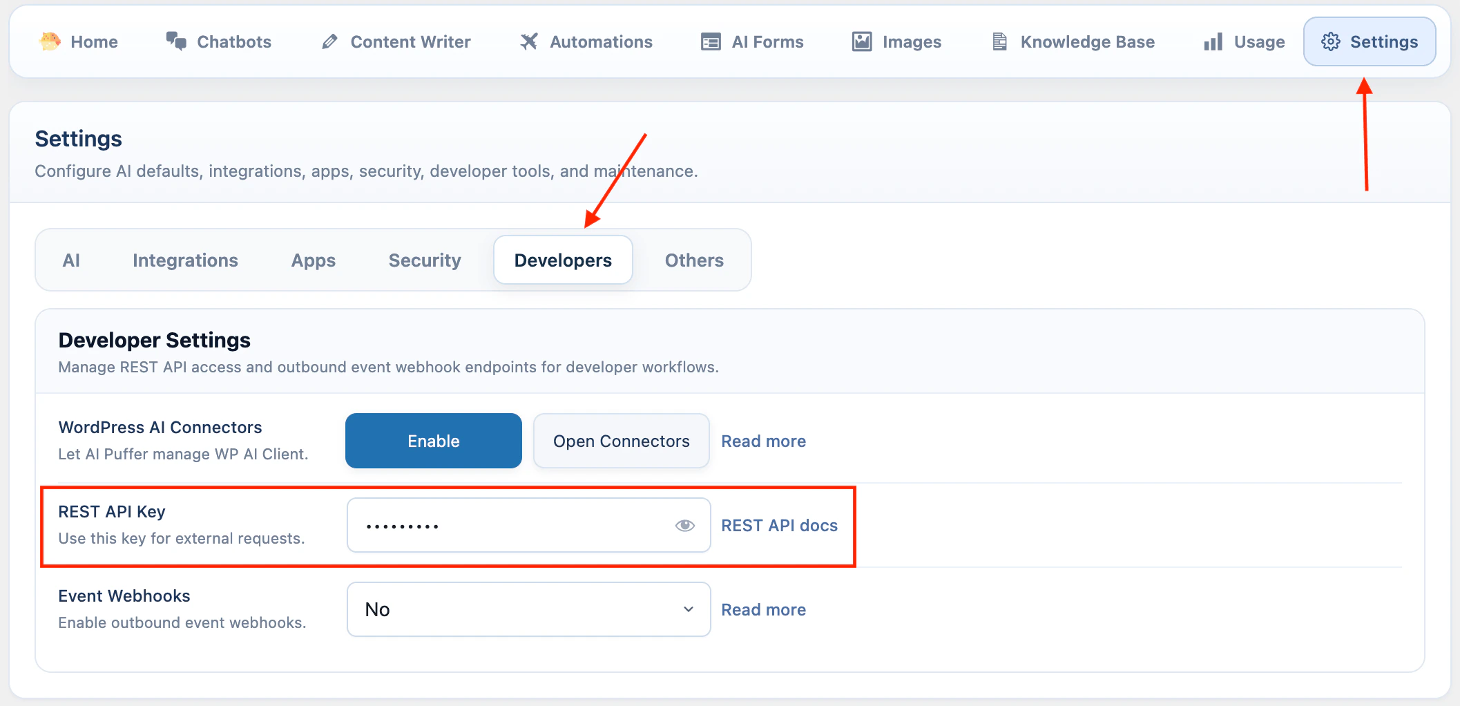The height and width of the screenshot is (706, 1460).
Task: Switch to the Integrations tab
Action: (x=185, y=260)
